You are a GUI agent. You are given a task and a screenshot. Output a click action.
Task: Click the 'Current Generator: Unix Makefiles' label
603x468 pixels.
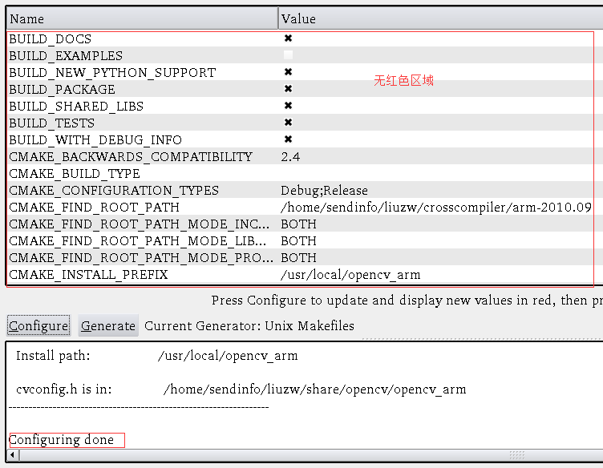tap(249, 326)
